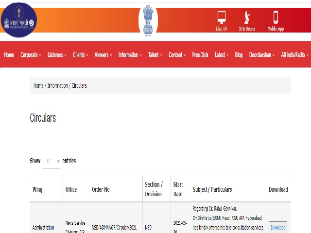
Task: Select the Dr. Rahul Gowlikar subject text
Action: 228,218
